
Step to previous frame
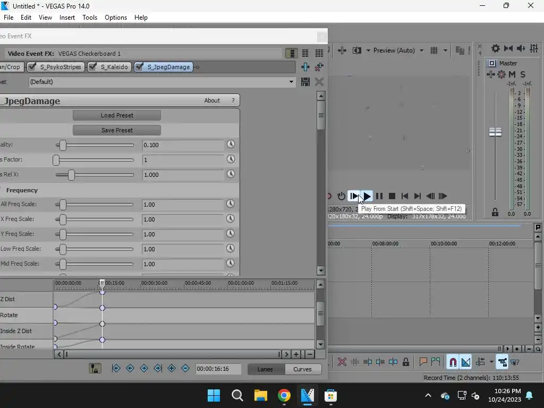[430, 196]
